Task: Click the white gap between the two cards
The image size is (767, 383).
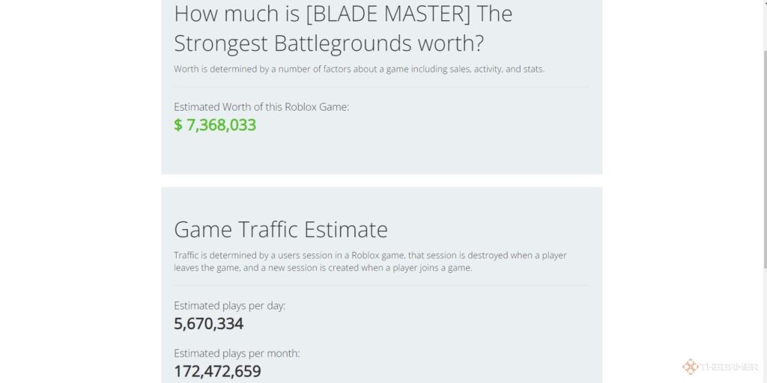Action: [381, 180]
